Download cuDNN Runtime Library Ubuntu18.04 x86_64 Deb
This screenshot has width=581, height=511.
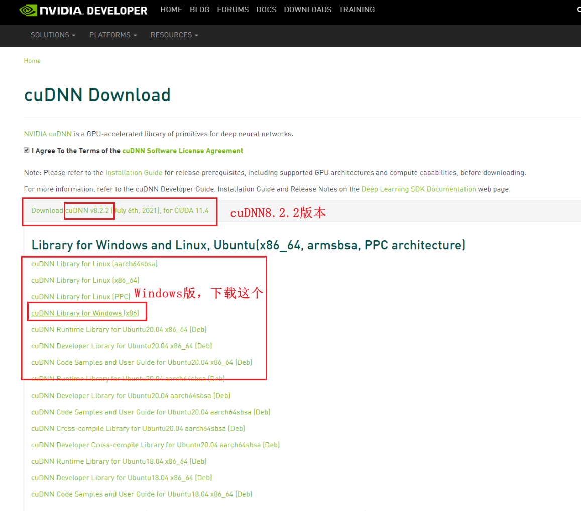[x=119, y=461]
